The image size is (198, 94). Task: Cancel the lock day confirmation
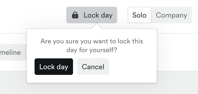click(93, 67)
